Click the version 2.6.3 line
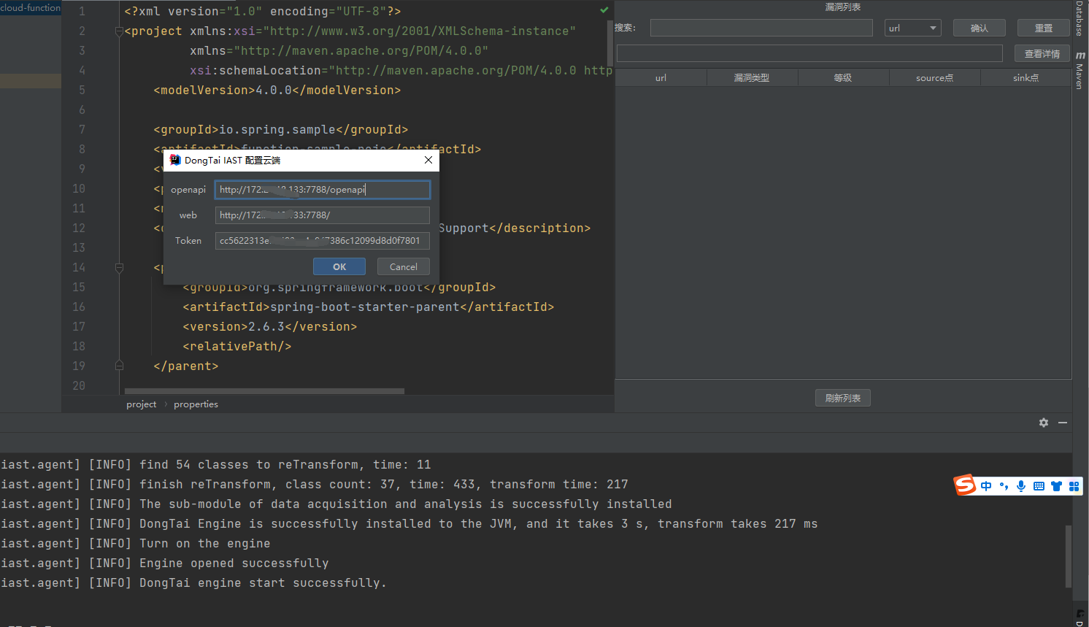The width and height of the screenshot is (1089, 627). click(269, 327)
